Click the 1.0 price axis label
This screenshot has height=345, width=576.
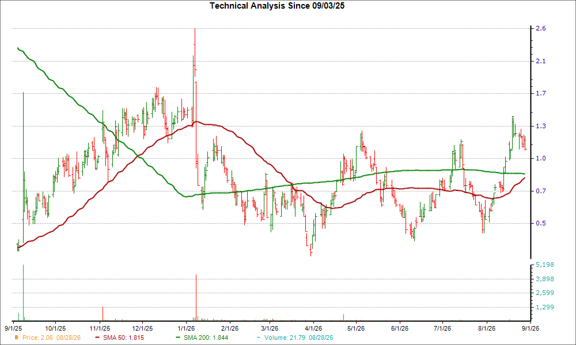(541, 158)
